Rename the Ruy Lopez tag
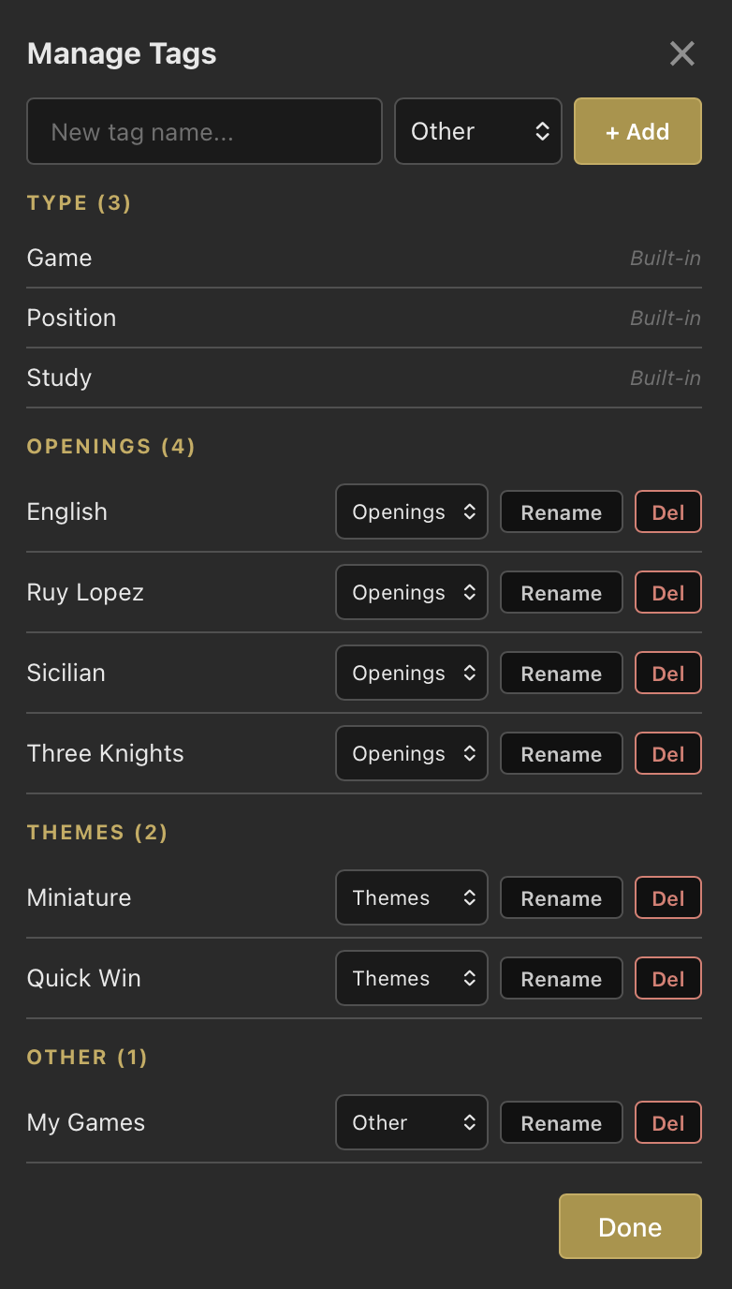 (561, 592)
